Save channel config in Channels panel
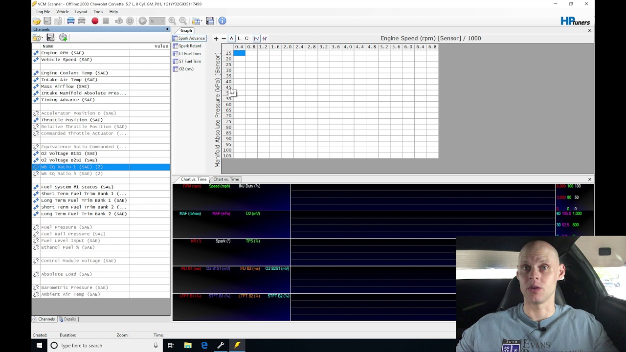The width and height of the screenshot is (626, 352). pos(50,38)
